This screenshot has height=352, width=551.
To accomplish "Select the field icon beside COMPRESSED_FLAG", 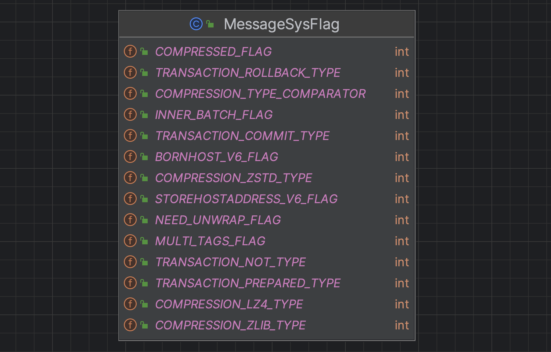I will point(130,52).
